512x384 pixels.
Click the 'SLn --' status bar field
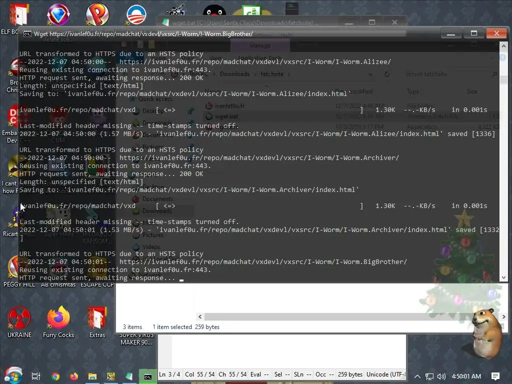point(302,374)
